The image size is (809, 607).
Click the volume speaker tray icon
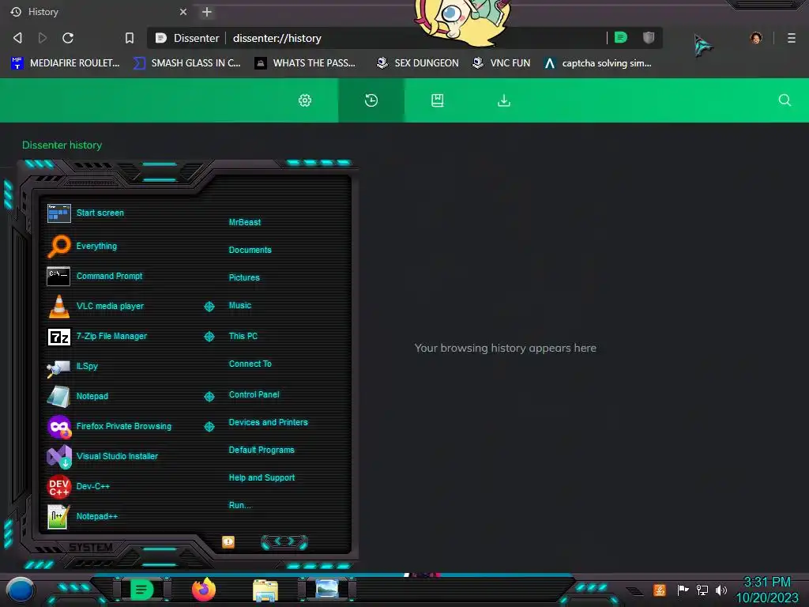(x=721, y=590)
